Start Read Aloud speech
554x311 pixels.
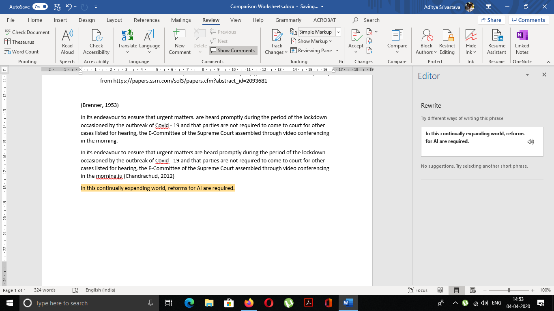pyautogui.click(x=67, y=42)
